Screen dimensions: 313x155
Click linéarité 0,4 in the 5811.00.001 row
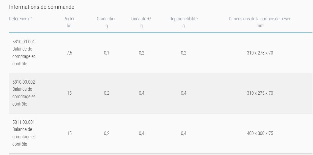141,133
